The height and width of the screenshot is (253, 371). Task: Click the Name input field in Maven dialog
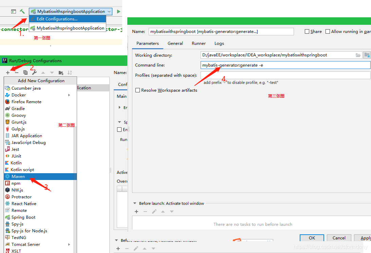(x=221, y=32)
